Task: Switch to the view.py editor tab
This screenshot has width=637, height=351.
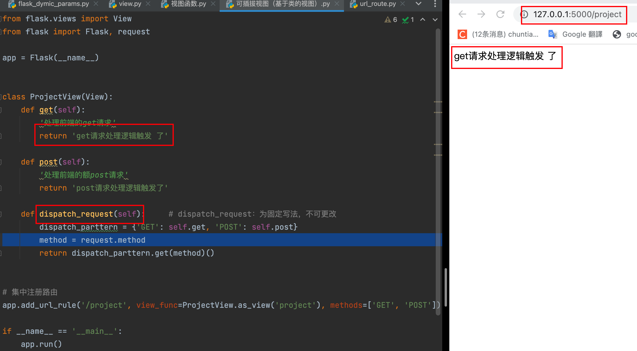Action: (130, 4)
